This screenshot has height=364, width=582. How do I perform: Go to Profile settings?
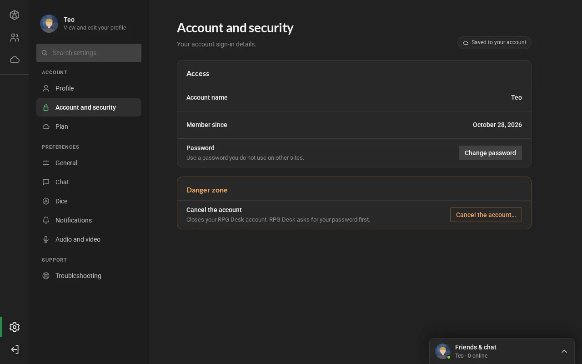[89, 88]
